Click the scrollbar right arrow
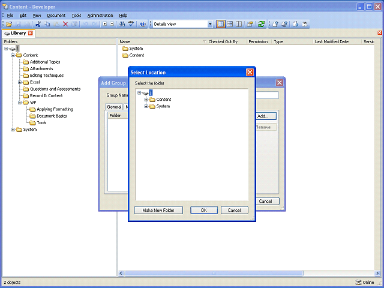This screenshot has width=384, height=288. (377, 273)
